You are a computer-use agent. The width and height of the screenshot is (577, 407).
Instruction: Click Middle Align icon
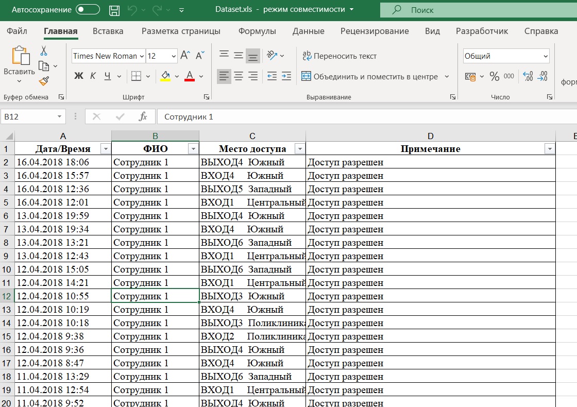239,56
